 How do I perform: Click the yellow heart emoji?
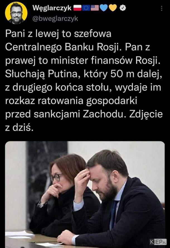point(113,8)
